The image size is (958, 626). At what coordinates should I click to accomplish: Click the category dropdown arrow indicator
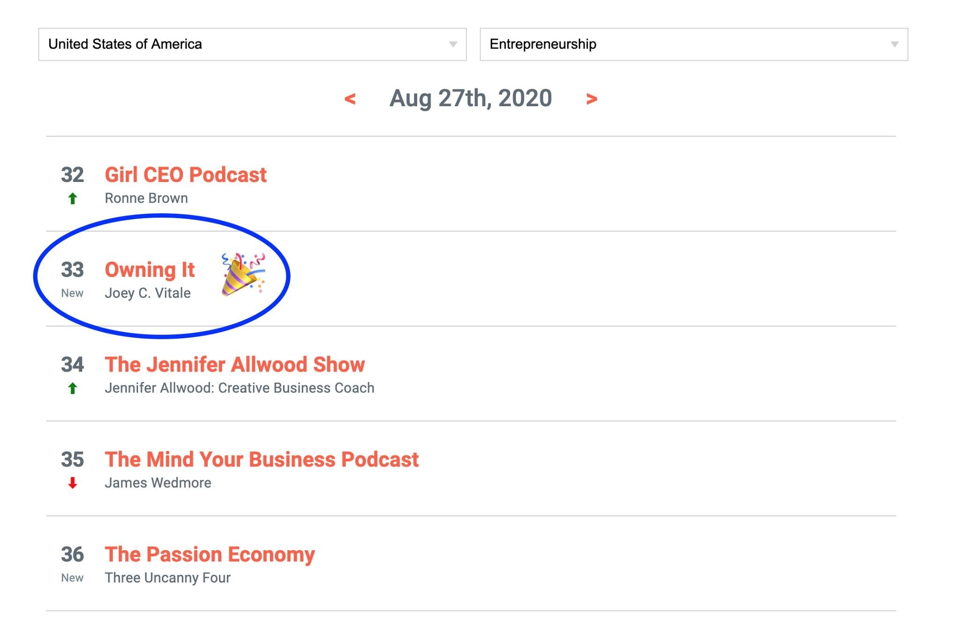click(894, 44)
